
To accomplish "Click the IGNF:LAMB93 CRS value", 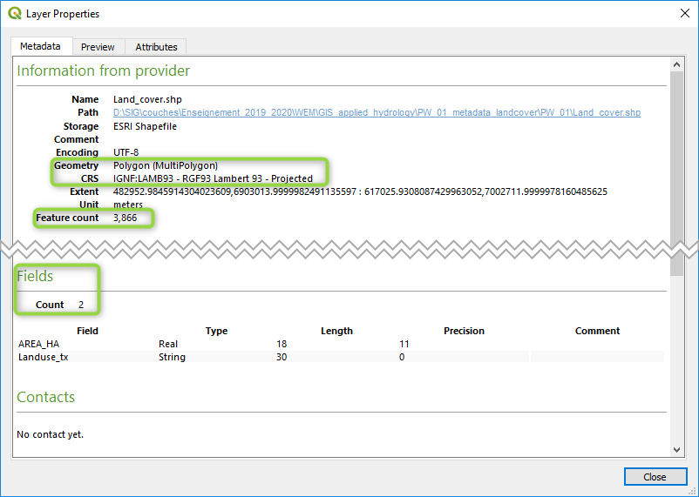I will 213,178.
